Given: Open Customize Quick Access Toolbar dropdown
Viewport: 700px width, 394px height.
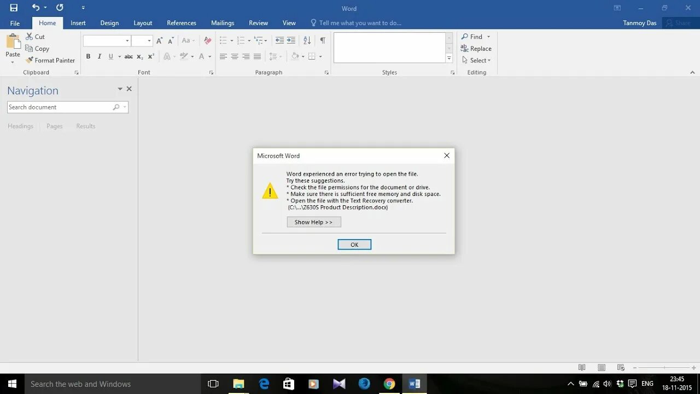Looking at the screenshot, I should (x=83, y=8).
